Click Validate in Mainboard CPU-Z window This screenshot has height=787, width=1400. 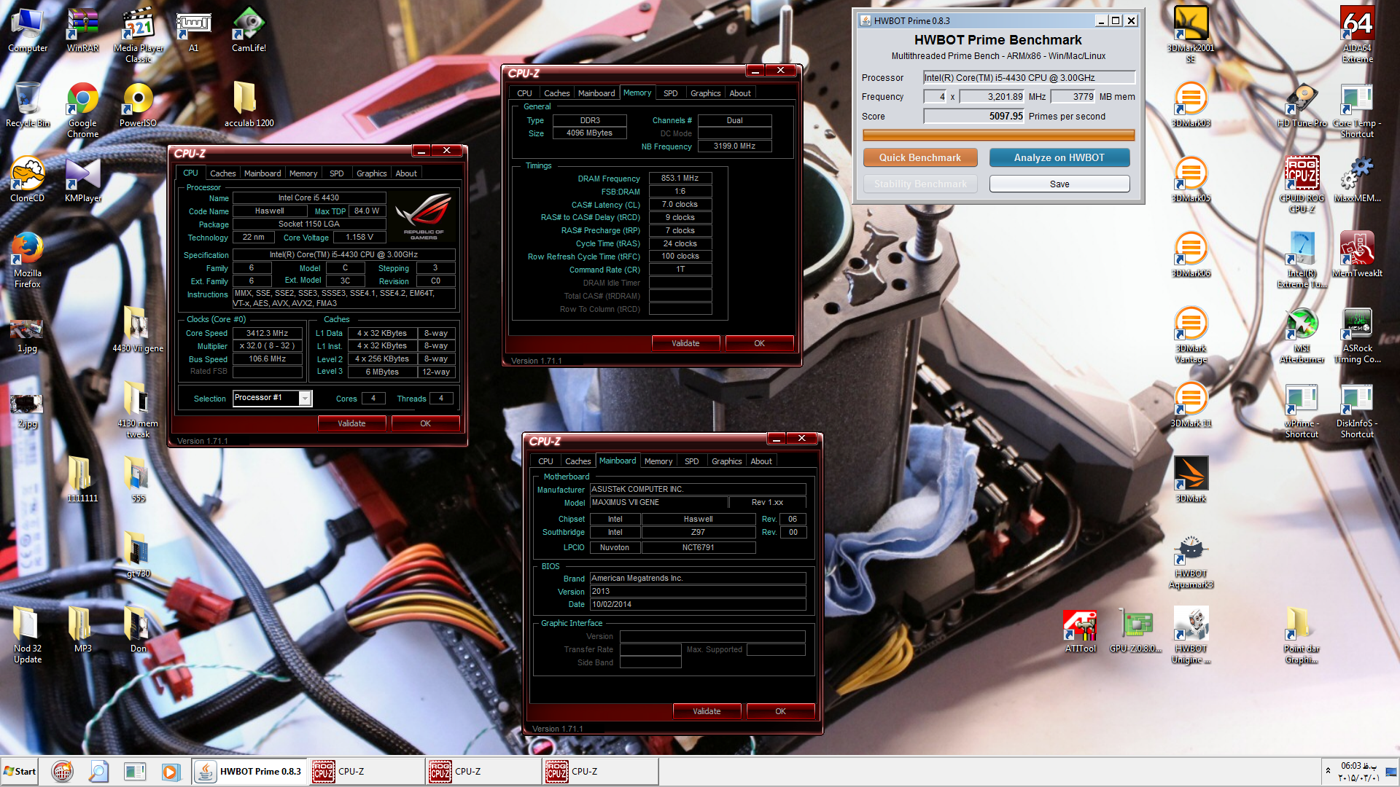pos(707,711)
